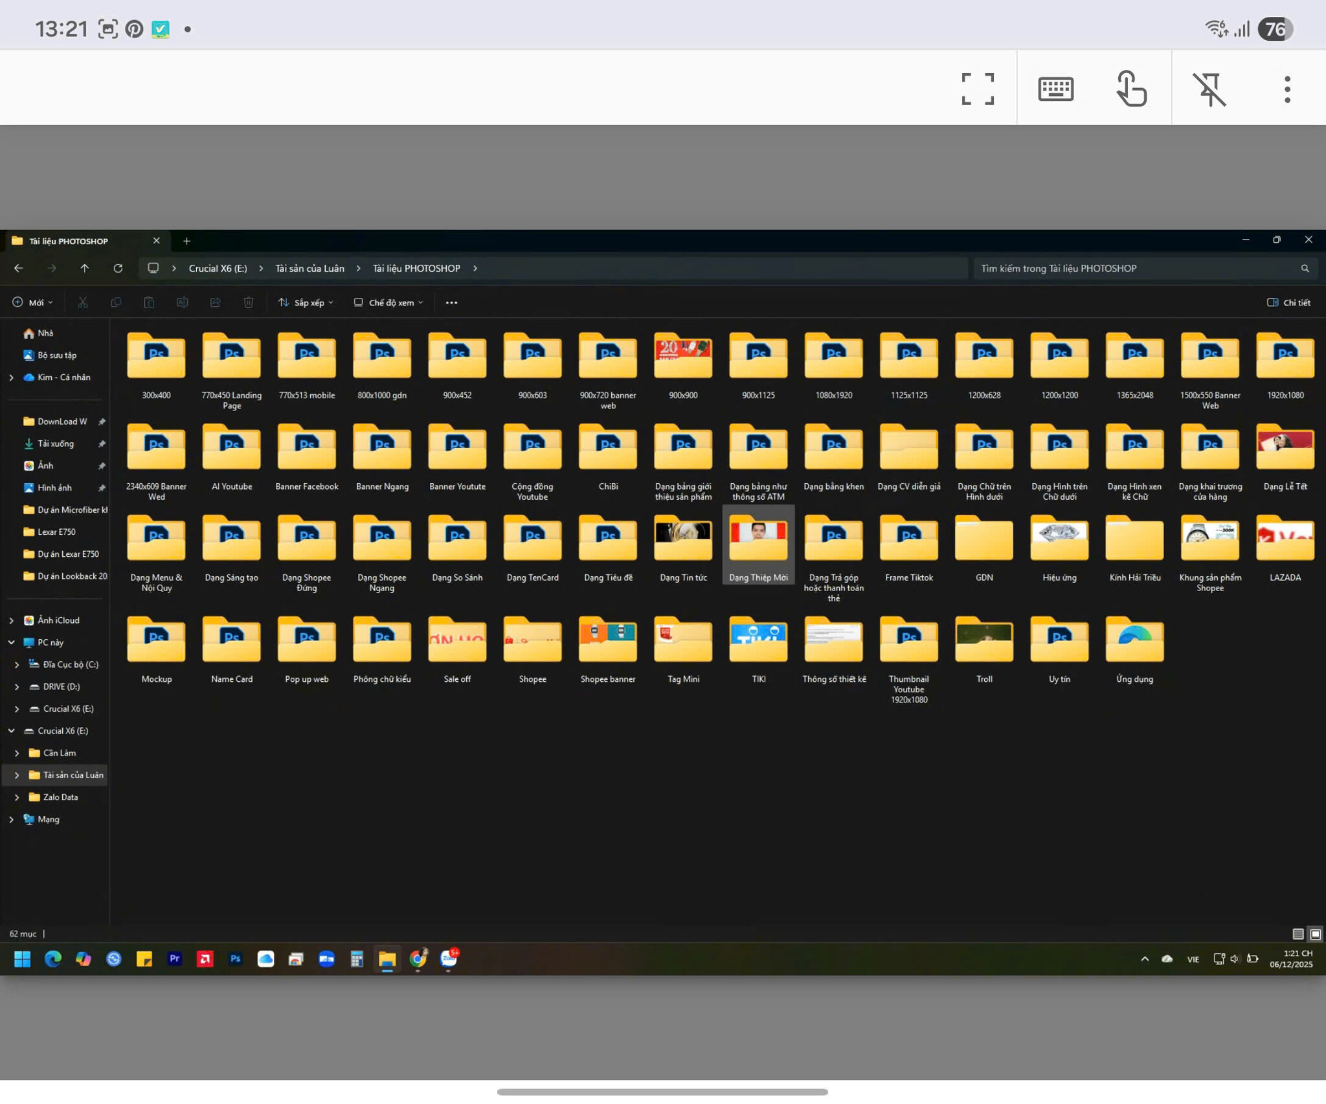This screenshot has height=1104, width=1326.
Task: Click the Delete trash icon in toolbar
Action: pyautogui.click(x=249, y=302)
